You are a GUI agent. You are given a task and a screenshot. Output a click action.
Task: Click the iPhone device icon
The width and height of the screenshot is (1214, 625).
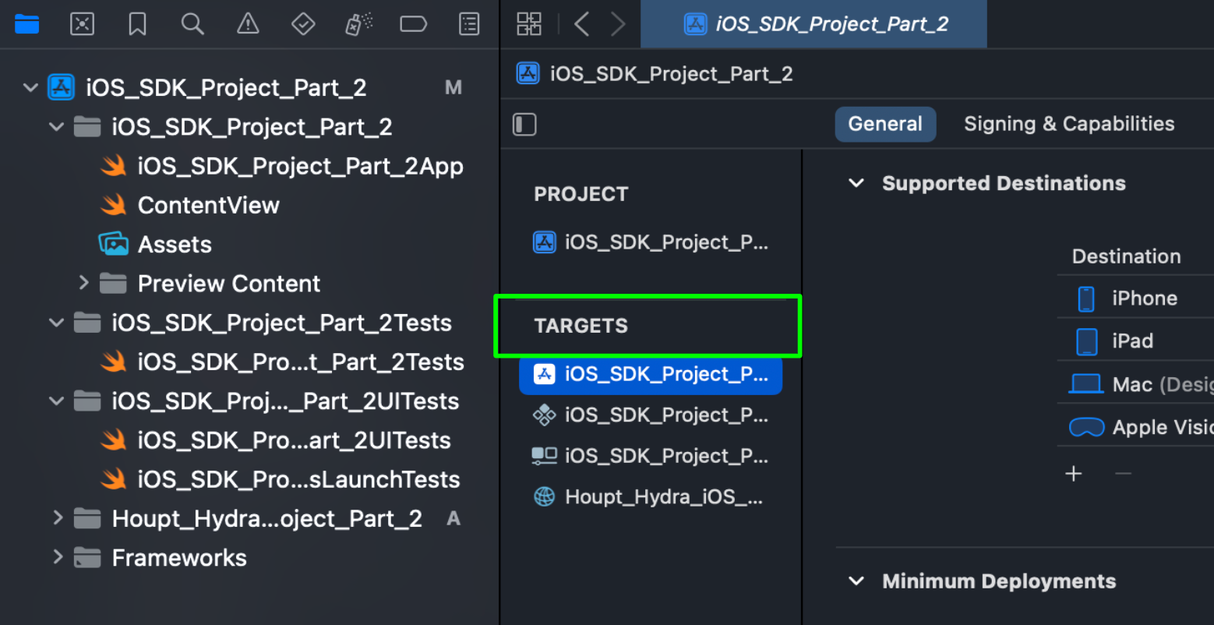tap(1085, 298)
